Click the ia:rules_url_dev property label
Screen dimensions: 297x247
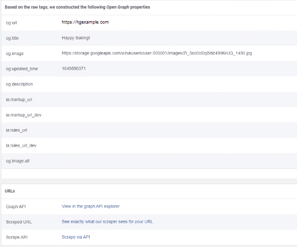pyautogui.click(x=21, y=145)
